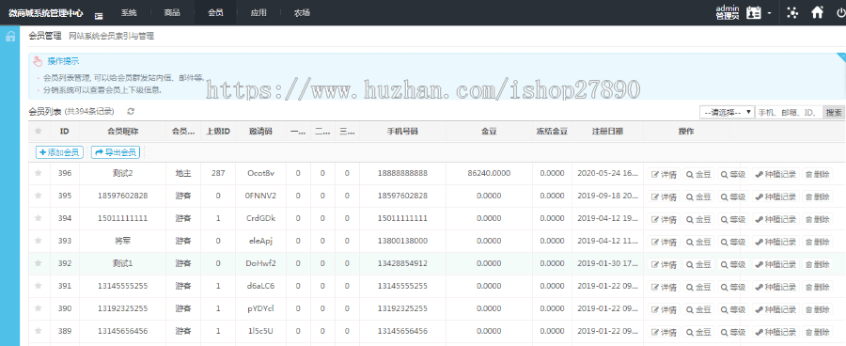The width and height of the screenshot is (846, 346).
Task: Select phone number 13800138000 cell
Action: (402, 241)
